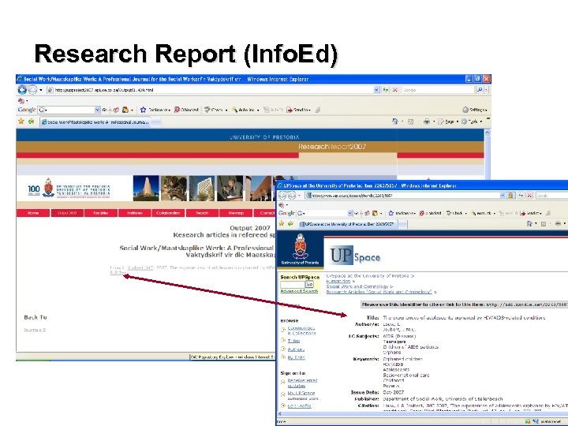Open Receive email updates link in UPSpace

pyautogui.click(x=302, y=383)
